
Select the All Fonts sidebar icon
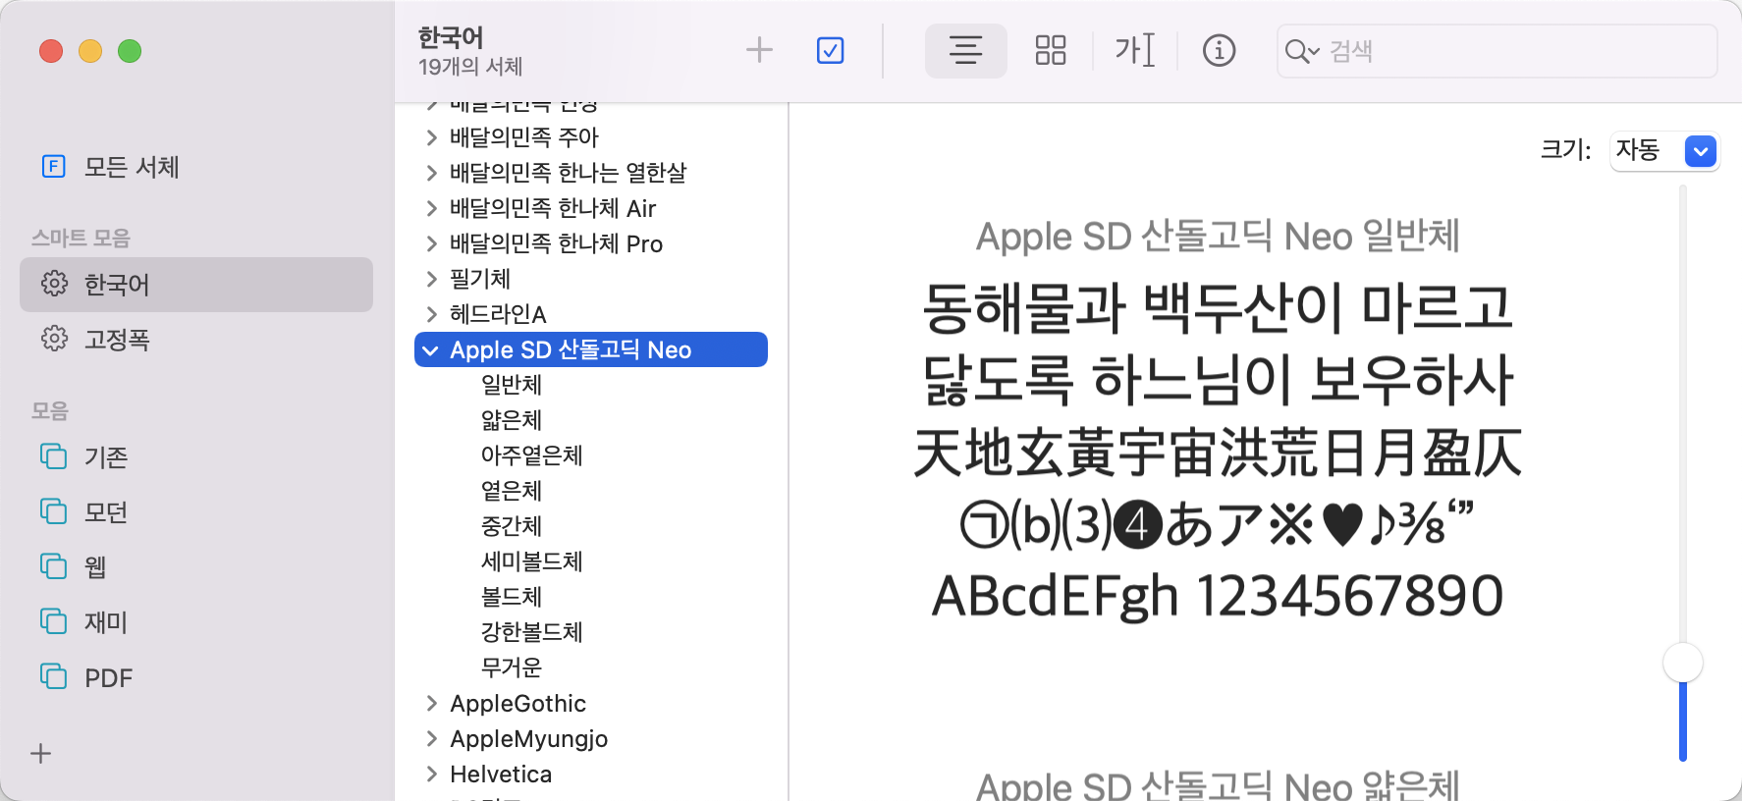click(54, 166)
